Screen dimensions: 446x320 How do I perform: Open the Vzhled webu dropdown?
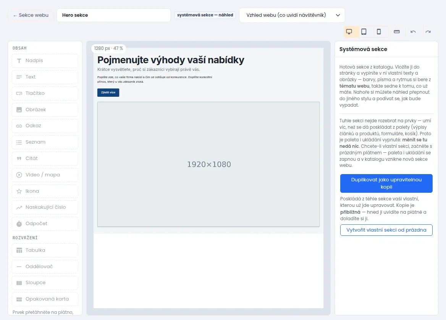[x=292, y=15]
